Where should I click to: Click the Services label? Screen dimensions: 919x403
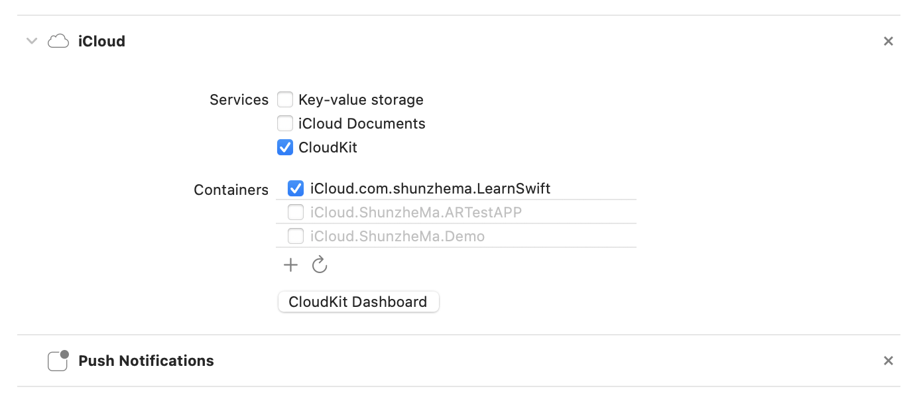[239, 99]
